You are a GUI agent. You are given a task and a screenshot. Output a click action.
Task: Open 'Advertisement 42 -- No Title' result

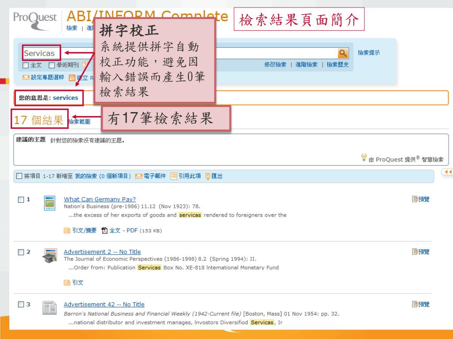click(104, 305)
